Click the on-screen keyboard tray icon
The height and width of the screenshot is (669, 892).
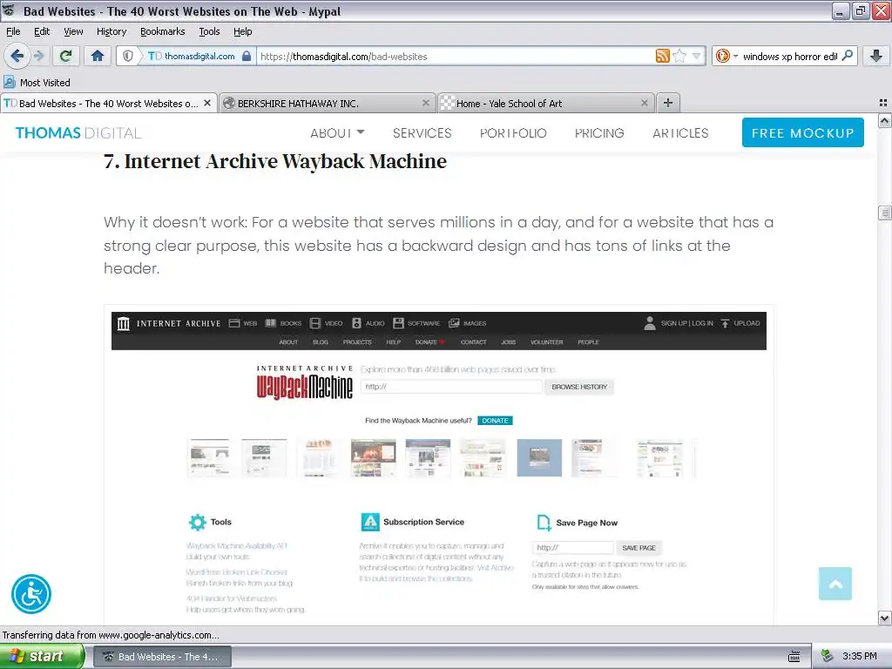794,657
